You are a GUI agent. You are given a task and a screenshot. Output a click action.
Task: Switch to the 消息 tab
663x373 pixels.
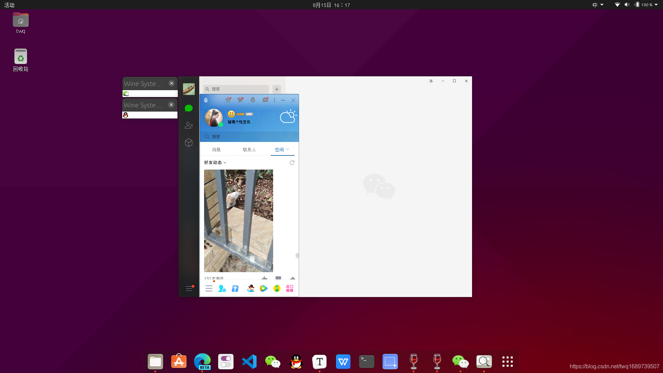216,150
